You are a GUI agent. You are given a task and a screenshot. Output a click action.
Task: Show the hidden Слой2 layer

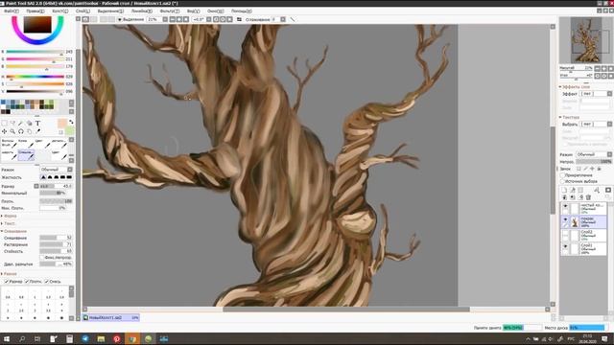pyautogui.click(x=565, y=234)
